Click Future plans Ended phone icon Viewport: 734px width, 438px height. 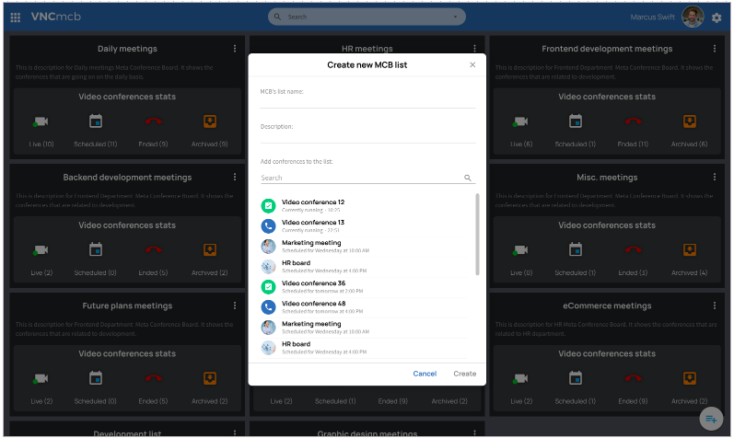click(x=153, y=378)
